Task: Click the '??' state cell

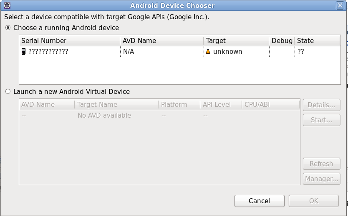Action: pos(301,51)
